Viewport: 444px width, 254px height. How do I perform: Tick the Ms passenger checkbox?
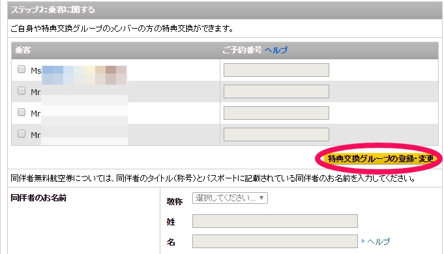(x=22, y=69)
